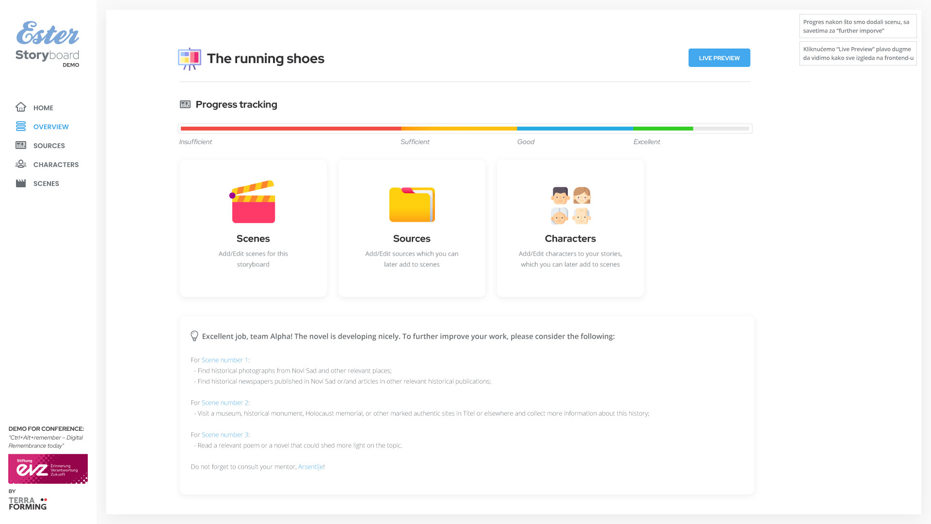Click the four-faces Characters icon
The height and width of the screenshot is (524, 931).
click(570, 205)
